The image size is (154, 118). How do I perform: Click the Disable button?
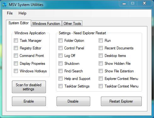pyautogui.click(x=73, y=101)
